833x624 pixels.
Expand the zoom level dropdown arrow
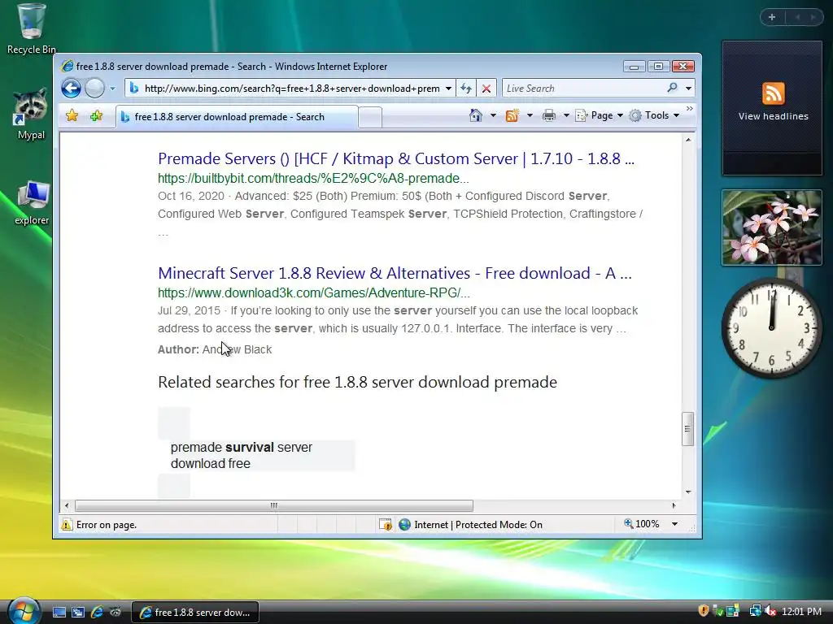pyautogui.click(x=674, y=524)
